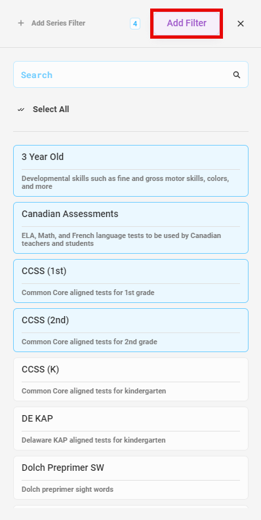The width and height of the screenshot is (261, 520).
Task: Select the CCSS (K) filter card
Action: (130, 379)
